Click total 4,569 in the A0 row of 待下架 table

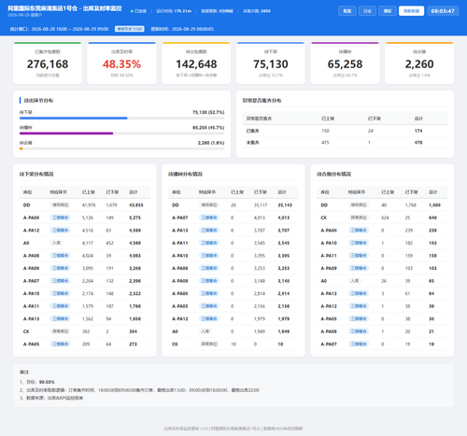click(134, 243)
